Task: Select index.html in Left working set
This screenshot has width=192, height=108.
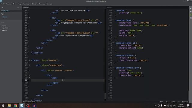Action: (11, 11)
